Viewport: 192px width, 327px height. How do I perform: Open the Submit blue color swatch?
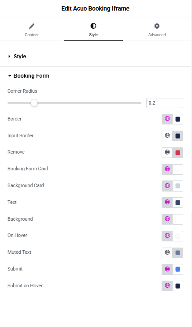[177, 269]
